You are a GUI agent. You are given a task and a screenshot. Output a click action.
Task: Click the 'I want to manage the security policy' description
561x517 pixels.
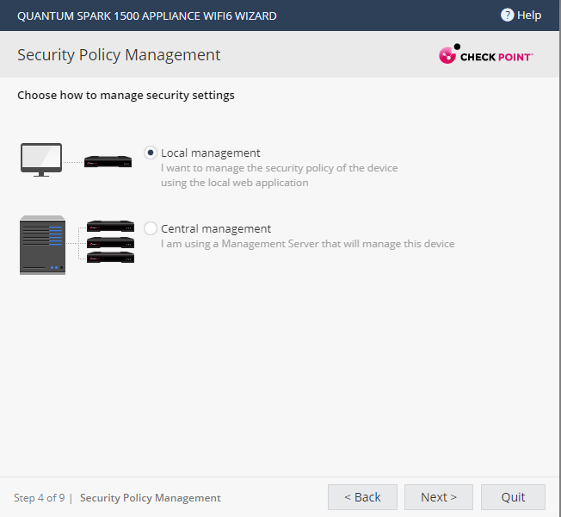pos(279,175)
